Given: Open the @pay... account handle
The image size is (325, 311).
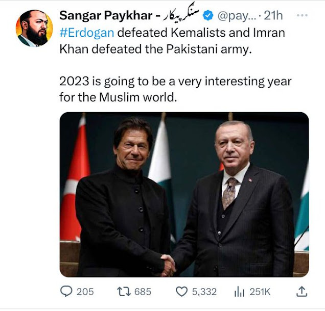Looking at the screenshot, I should pos(236,16).
